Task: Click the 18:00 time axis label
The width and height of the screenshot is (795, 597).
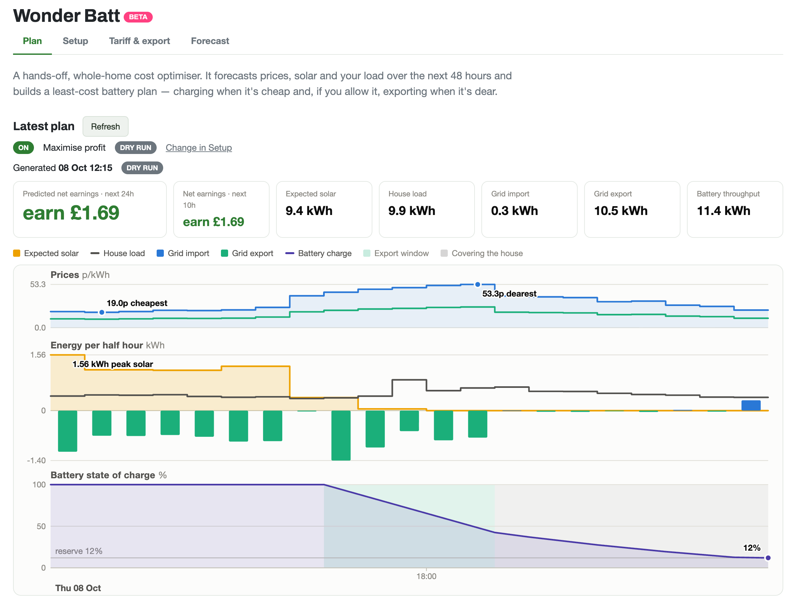Action: [x=426, y=576]
